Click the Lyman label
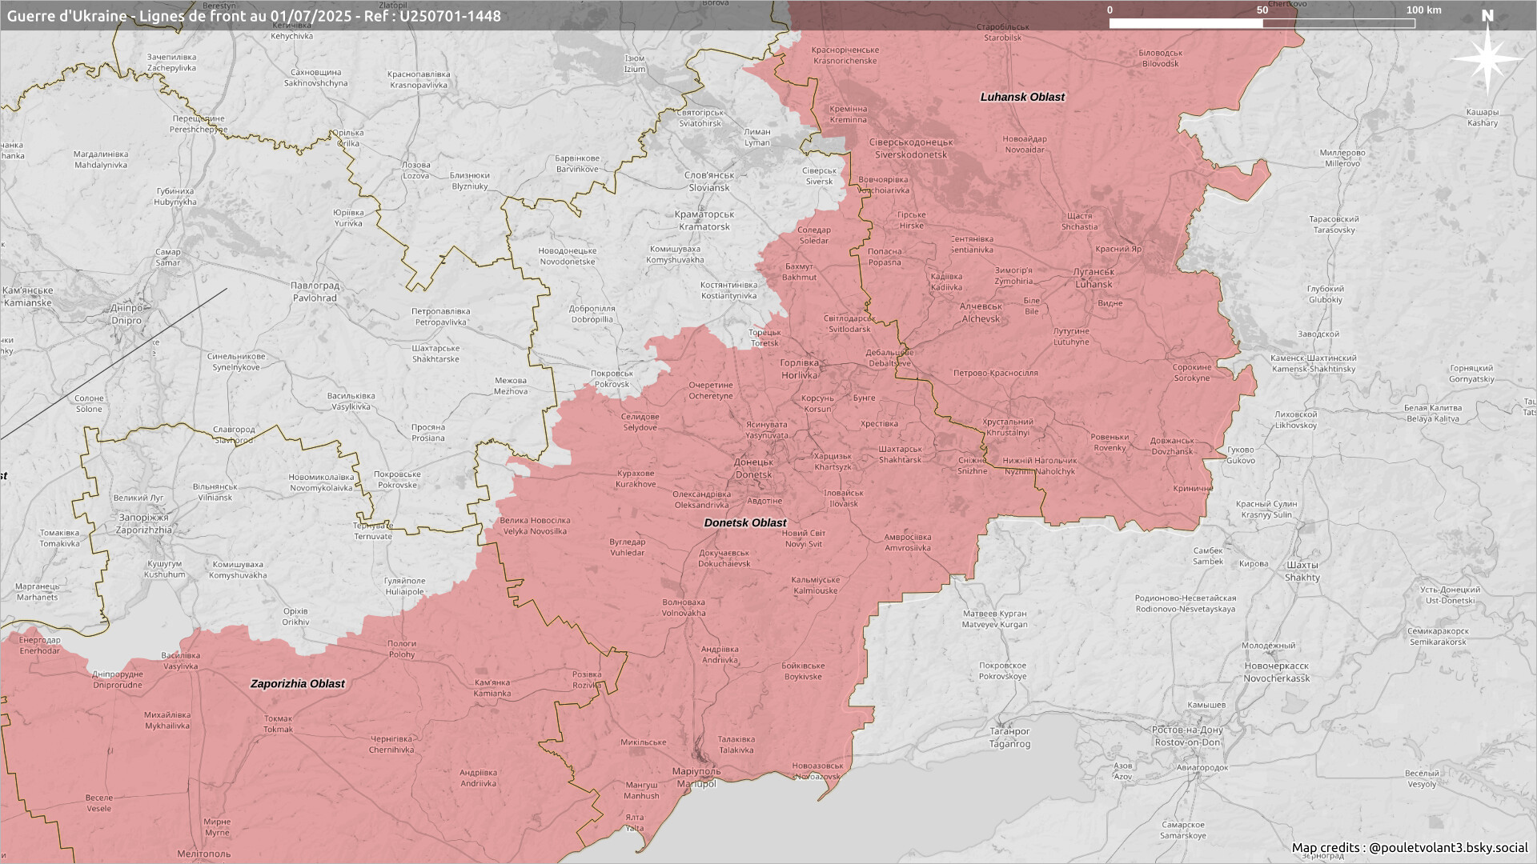 coord(757,138)
